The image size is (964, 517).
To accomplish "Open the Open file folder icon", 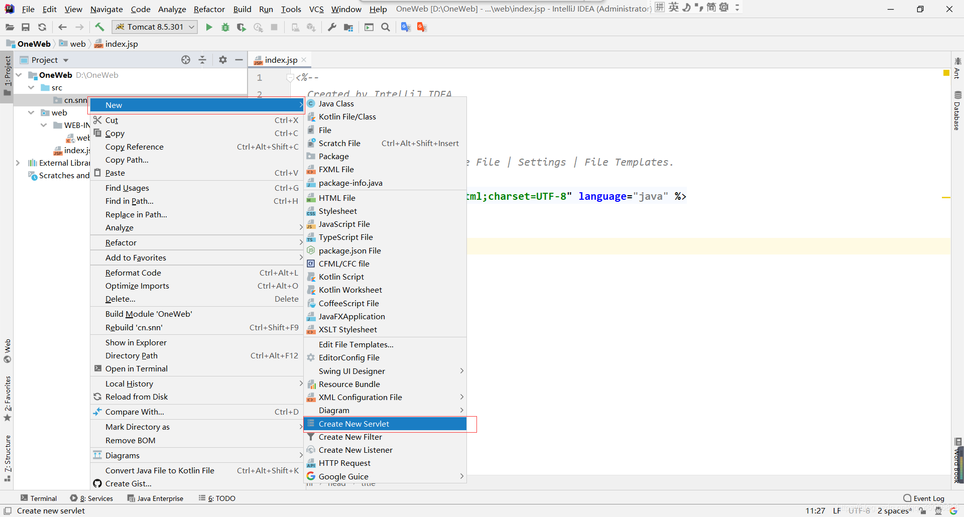I will 10,27.
